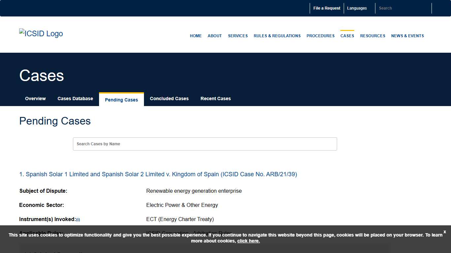
Task: View the Recent Cases tab
Action: click(216, 98)
